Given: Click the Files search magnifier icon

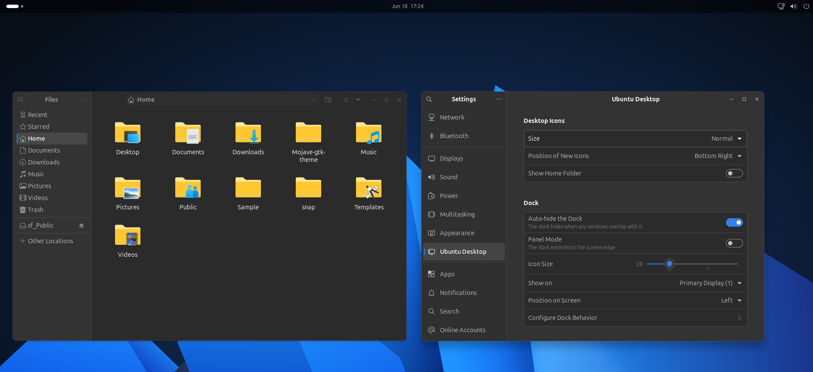Looking at the screenshot, I should tap(20, 100).
